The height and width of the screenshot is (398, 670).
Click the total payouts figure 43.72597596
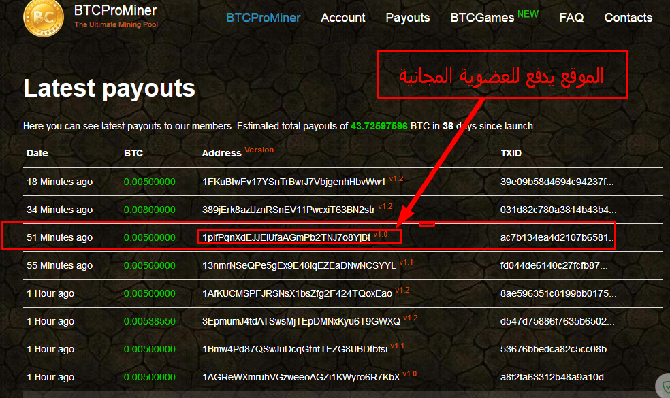click(x=379, y=126)
